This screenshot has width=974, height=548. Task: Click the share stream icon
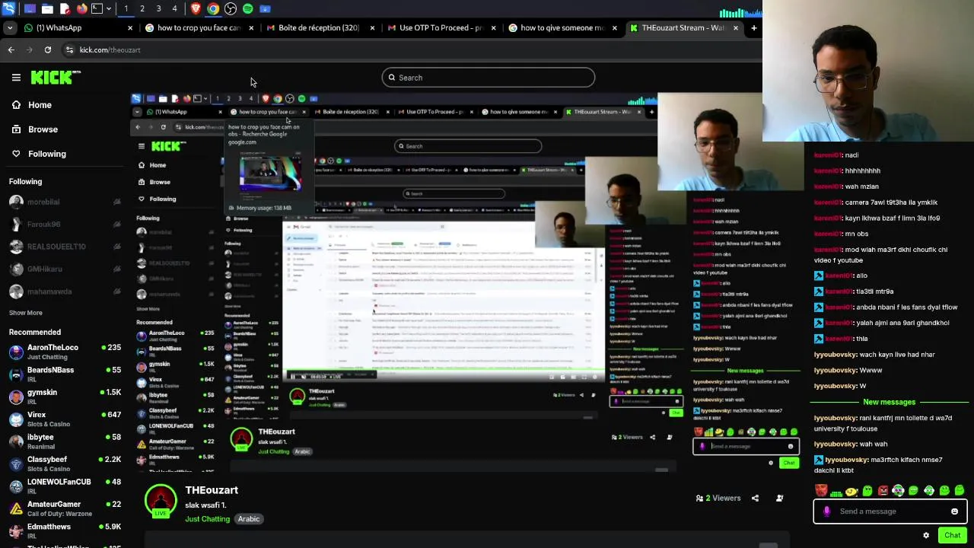(755, 499)
